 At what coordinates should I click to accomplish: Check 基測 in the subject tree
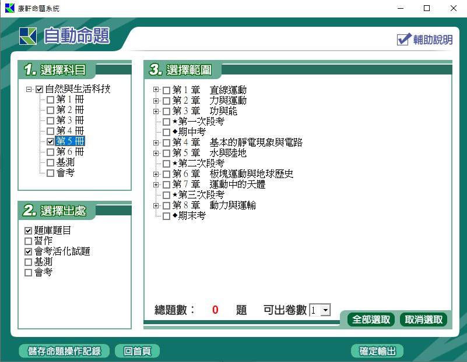[x=50, y=162]
